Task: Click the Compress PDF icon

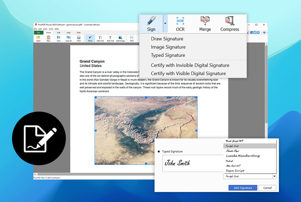Action: coord(230,21)
